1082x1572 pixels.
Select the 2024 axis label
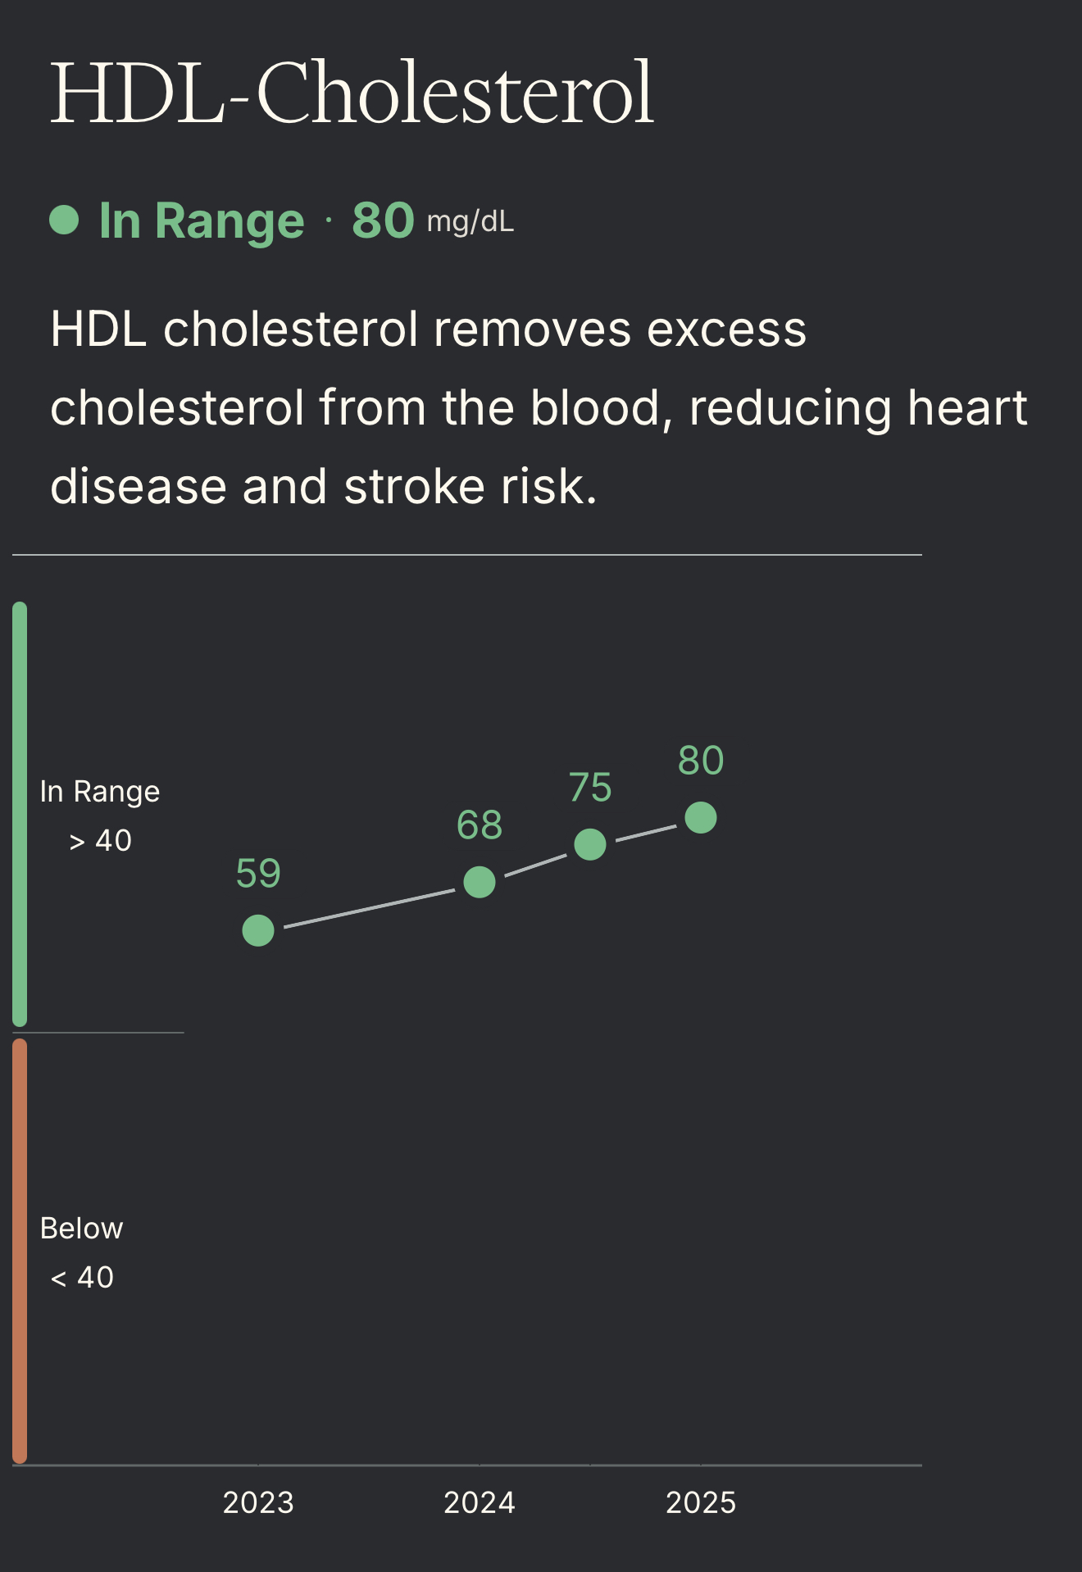point(480,1502)
